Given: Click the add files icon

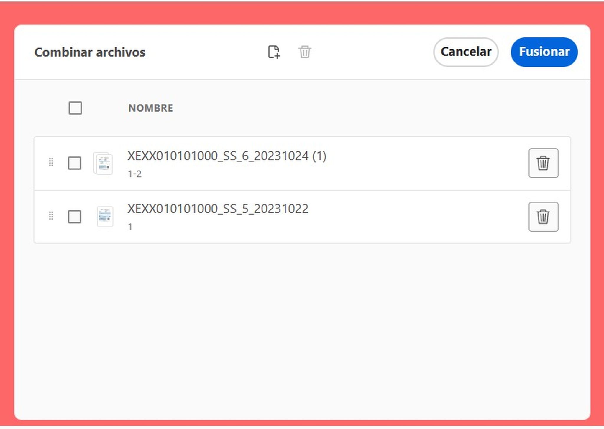Looking at the screenshot, I should tap(274, 52).
